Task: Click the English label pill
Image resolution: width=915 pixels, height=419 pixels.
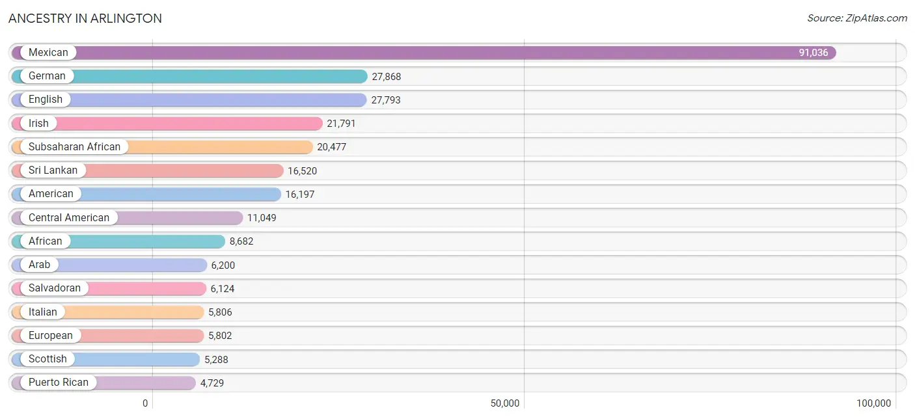Action: point(46,100)
